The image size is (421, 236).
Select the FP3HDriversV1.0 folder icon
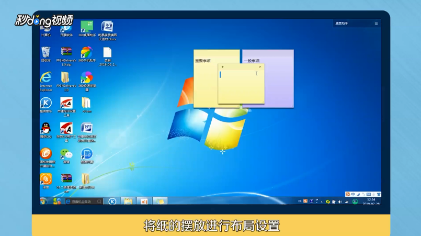coord(66,82)
